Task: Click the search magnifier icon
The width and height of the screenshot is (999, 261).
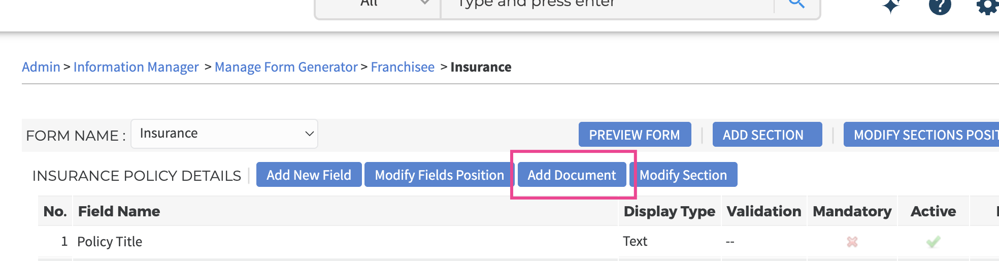Action: 796,4
